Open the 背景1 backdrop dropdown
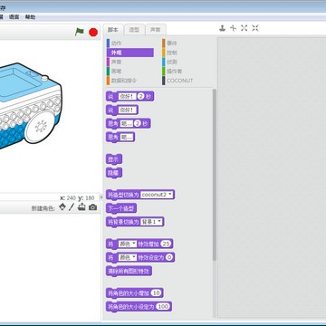The width and height of the screenshot is (326, 326). [x=151, y=222]
